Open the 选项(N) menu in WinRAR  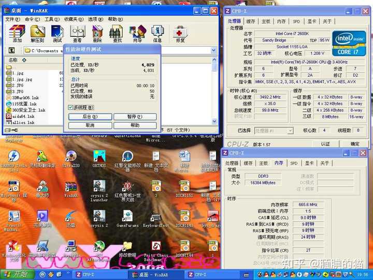tap(96, 19)
